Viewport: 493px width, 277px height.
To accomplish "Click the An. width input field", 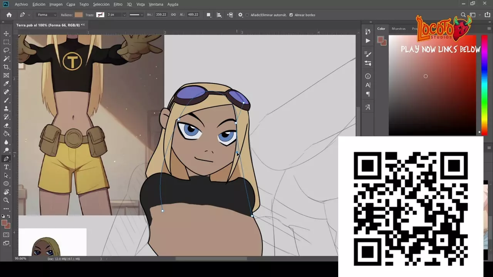I will coord(161,15).
